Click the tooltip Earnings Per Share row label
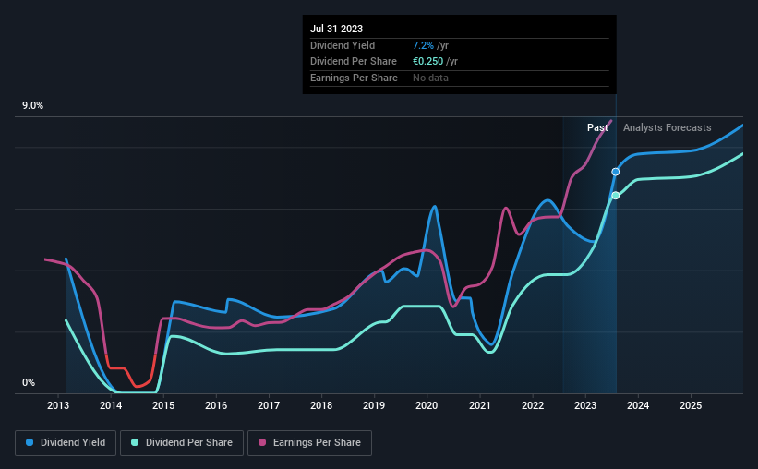 click(354, 78)
